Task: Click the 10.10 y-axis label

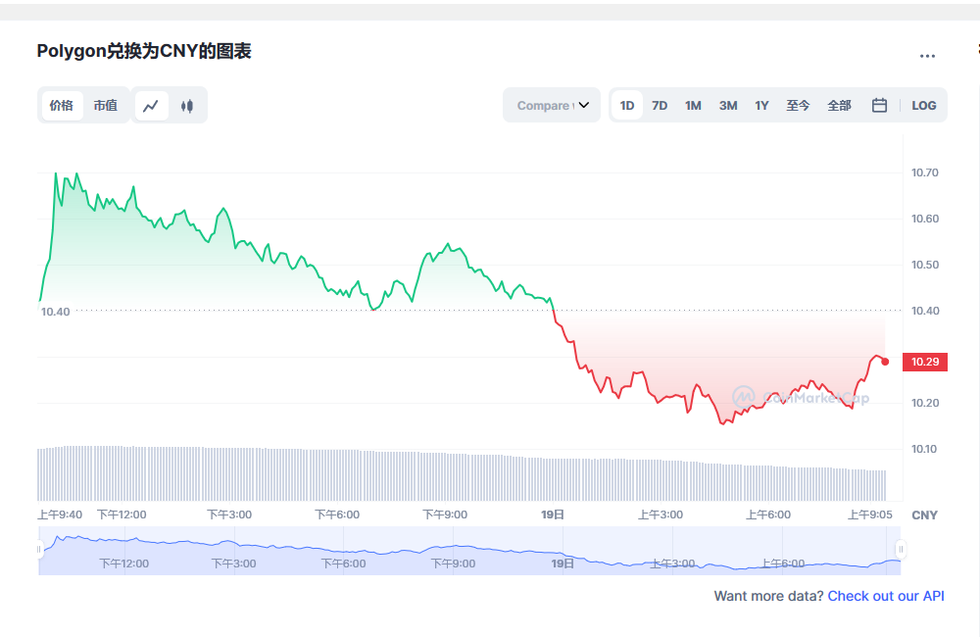Action: pyautogui.click(x=925, y=449)
